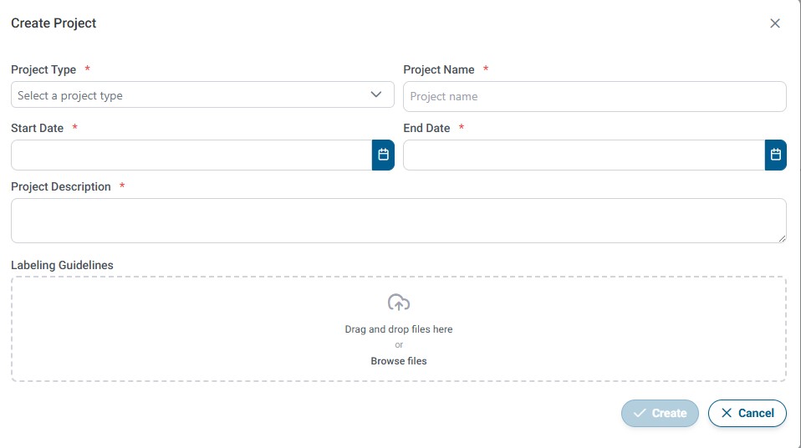This screenshot has height=448, width=801.
Task: Click the Labeling Guidelines label
Action: pyautogui.click(x=62, y=265)
